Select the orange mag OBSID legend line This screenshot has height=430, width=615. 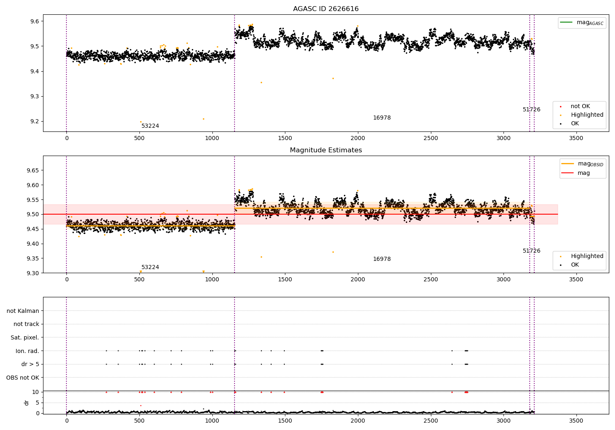pos(568,164)
